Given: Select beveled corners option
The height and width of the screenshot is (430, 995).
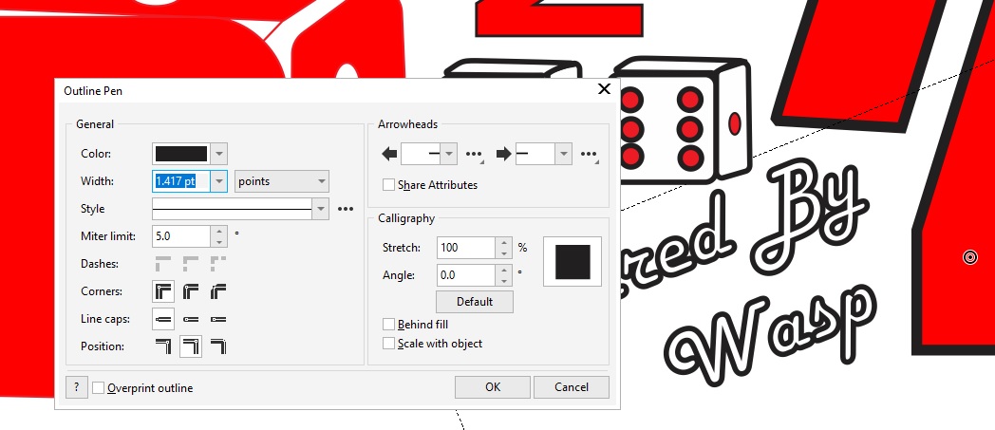Looking at the screenshot, I should pos(218,291).
